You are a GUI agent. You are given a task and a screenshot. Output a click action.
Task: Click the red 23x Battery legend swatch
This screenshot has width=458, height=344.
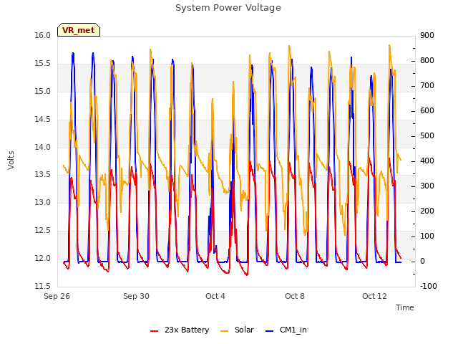155,331
